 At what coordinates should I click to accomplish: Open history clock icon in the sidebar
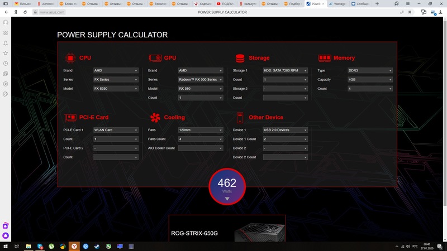click(6, 64)
